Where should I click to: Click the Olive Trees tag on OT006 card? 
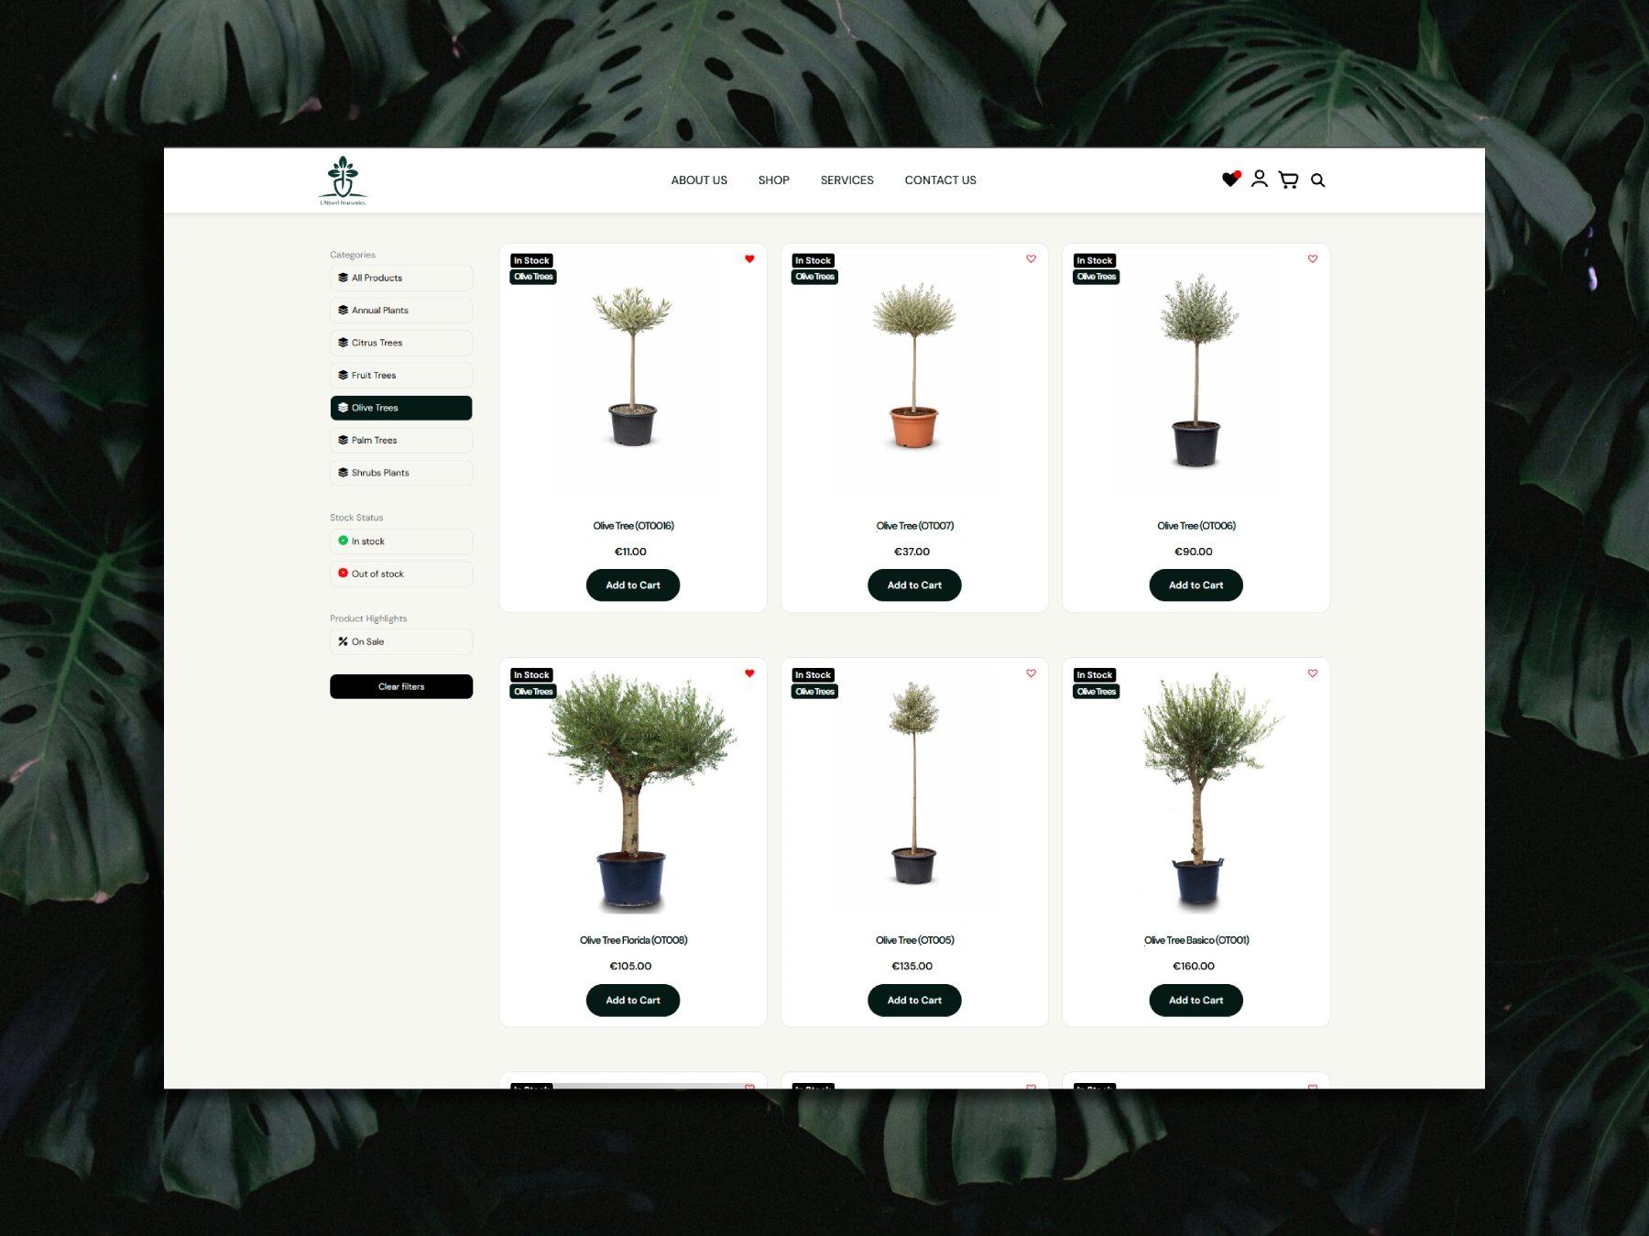coord(1096,277)
